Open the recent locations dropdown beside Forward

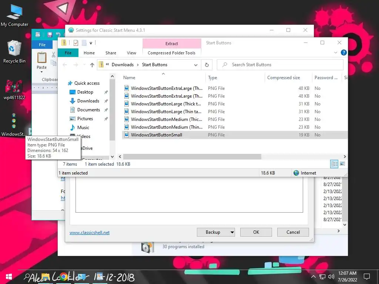tap(84, 65)
